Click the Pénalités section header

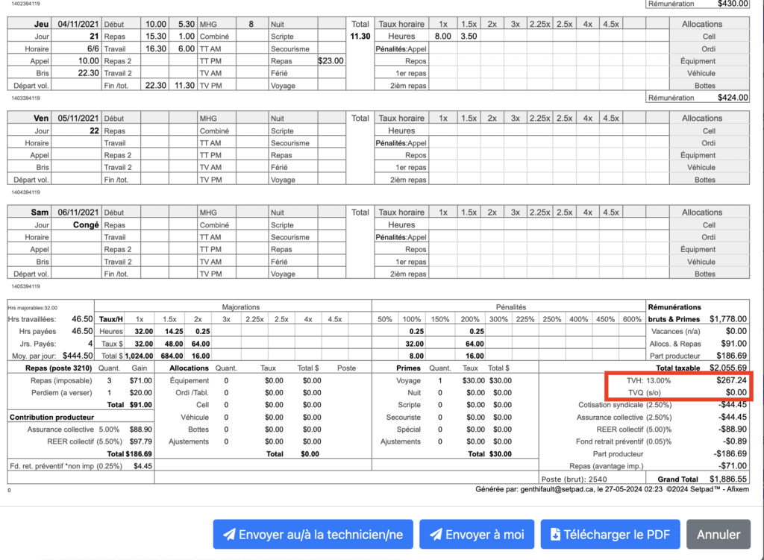510,306
